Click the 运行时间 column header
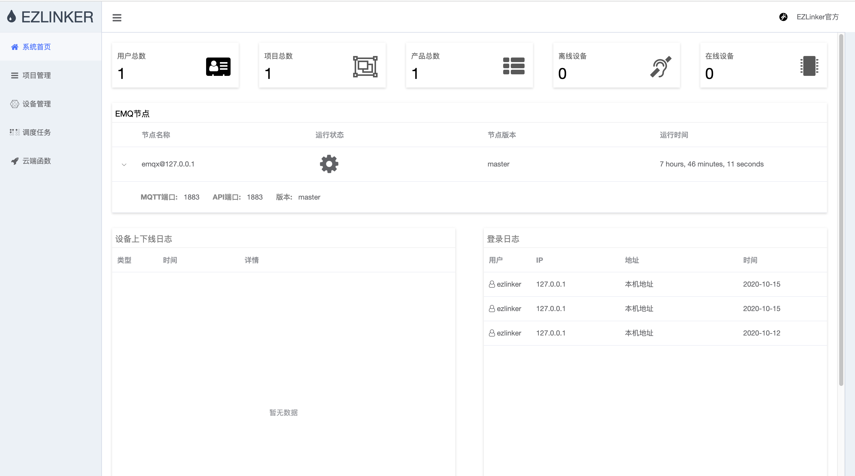The width and height of the screenshot is (855, 476). (674, 135)
